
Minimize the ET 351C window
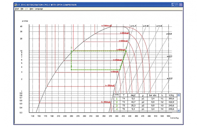[x=173, y=5]
